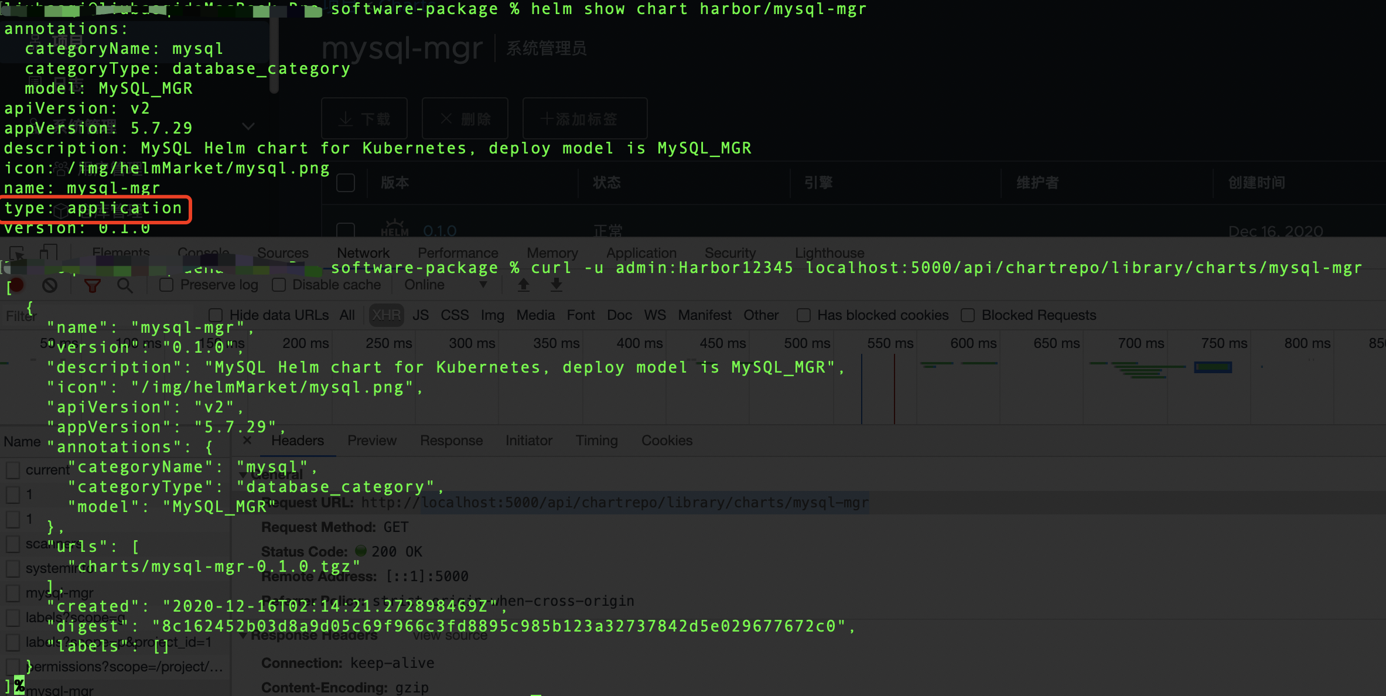
Task: Toggle Disable cache
Action: [279, 285]
